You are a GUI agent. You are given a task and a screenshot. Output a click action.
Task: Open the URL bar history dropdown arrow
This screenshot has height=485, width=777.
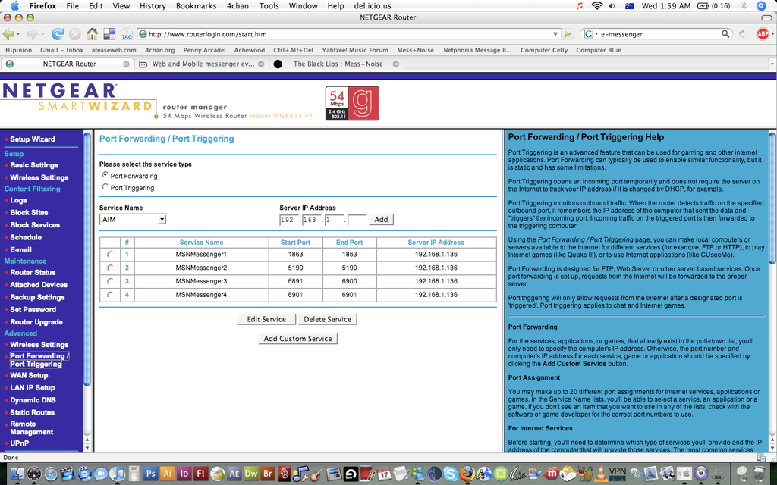click(x=555, y=34)
